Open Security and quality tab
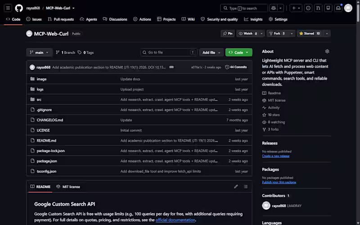 219,19
